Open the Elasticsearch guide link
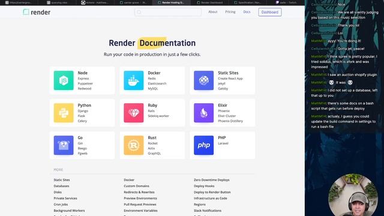The height and width of the screenshot is (216, 384). tap(157, 83)
